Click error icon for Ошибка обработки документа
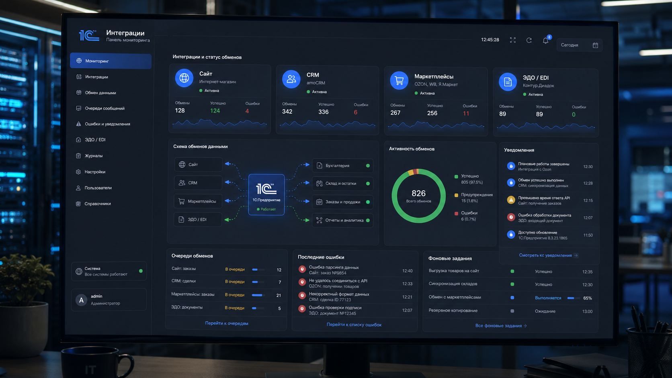The width and height of the screenshot is (672, 378). click(511, 217)
